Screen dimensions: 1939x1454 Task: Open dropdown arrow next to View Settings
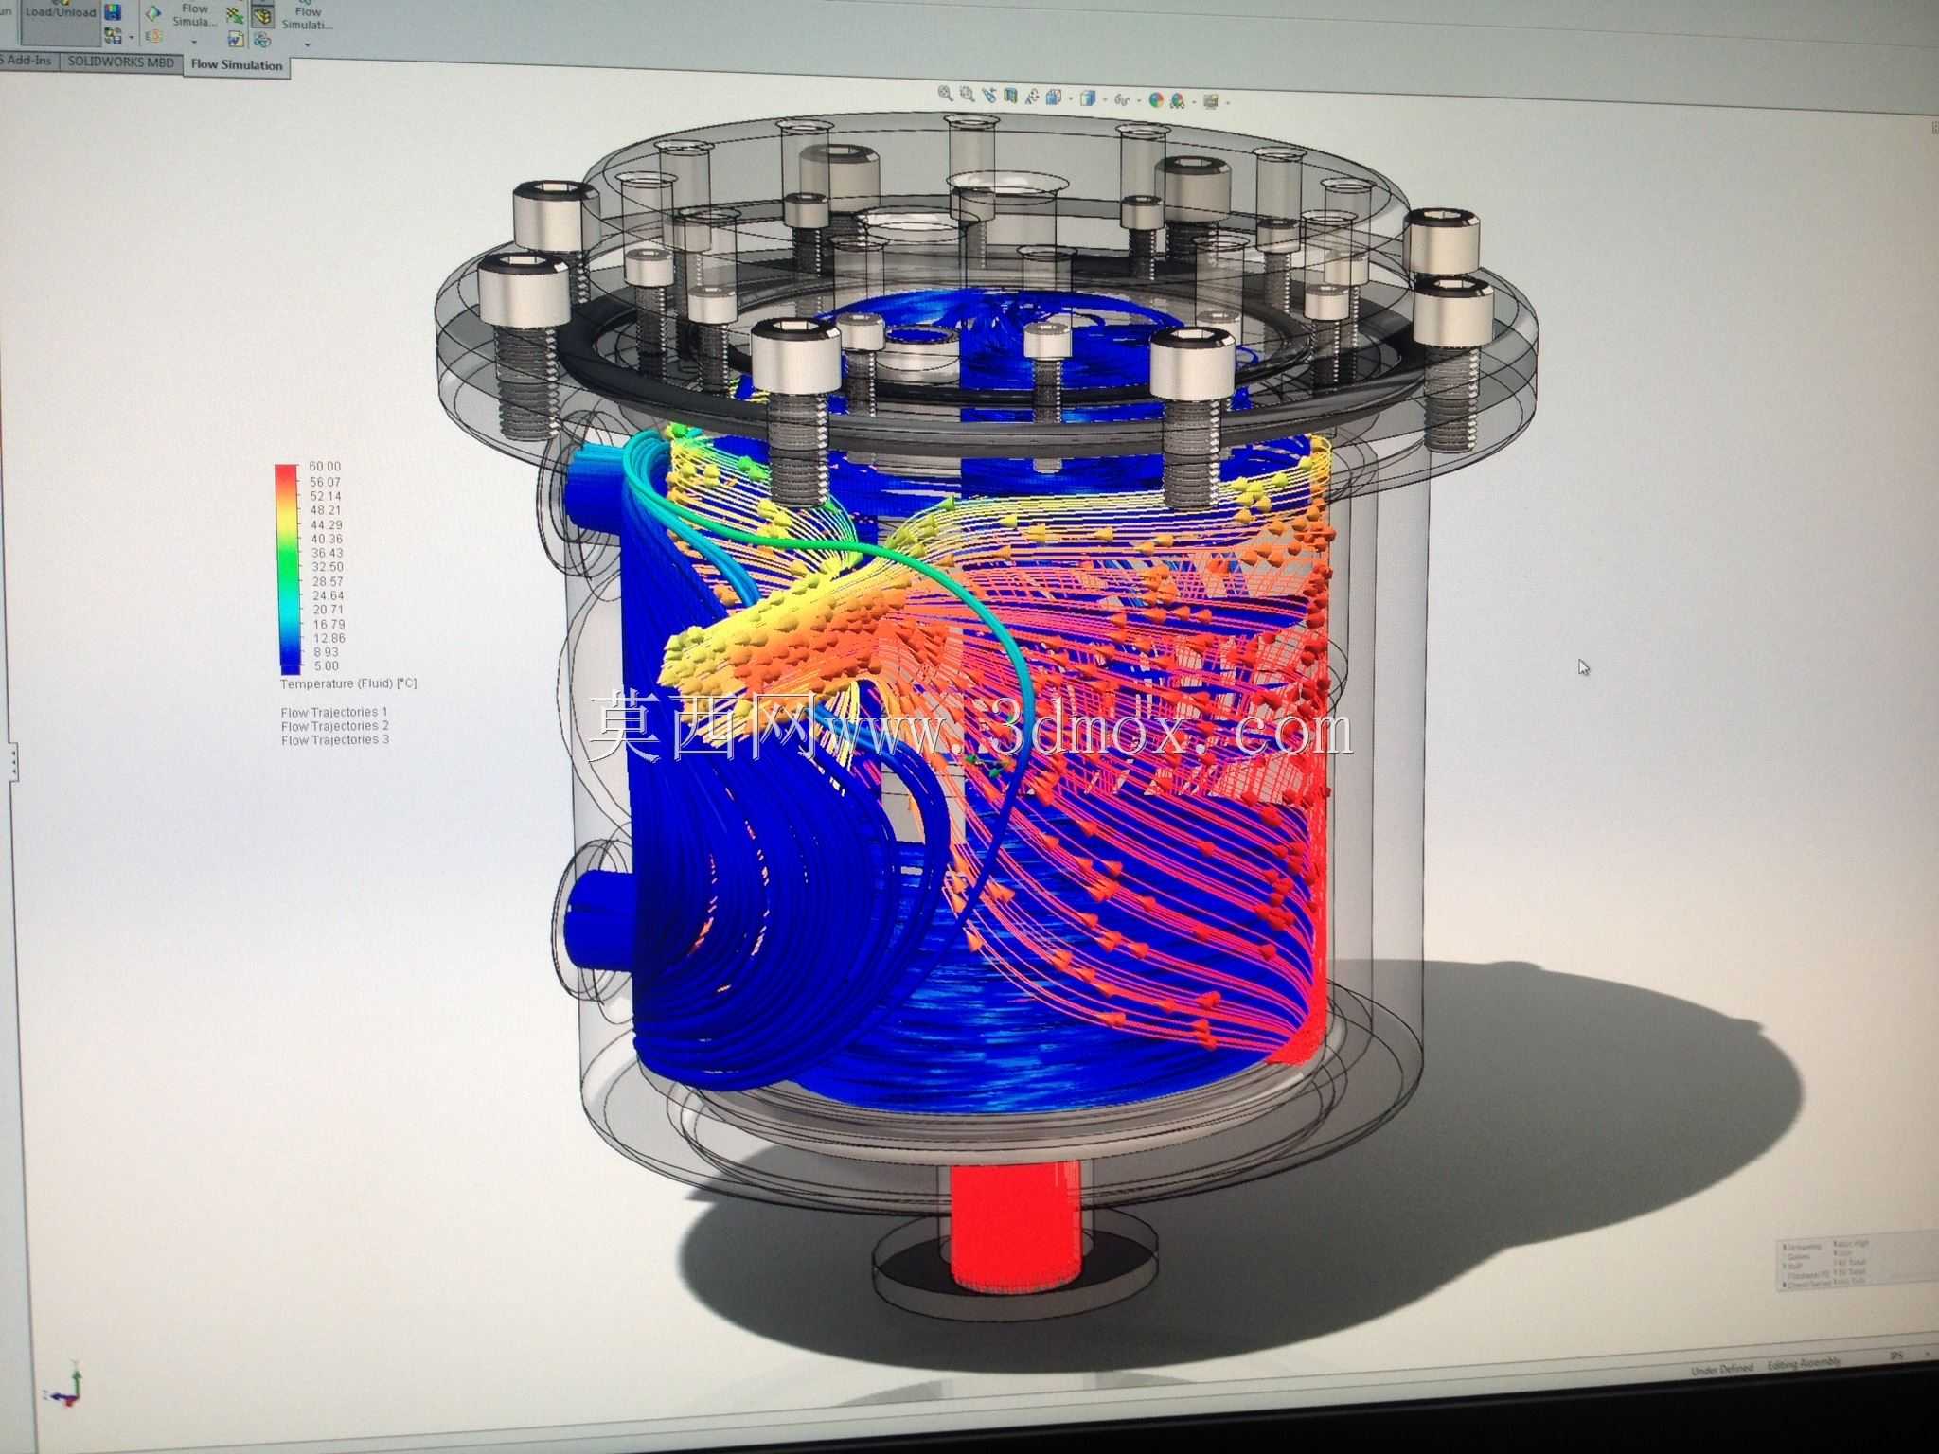pyautogui.click(x=1229, y=103)
